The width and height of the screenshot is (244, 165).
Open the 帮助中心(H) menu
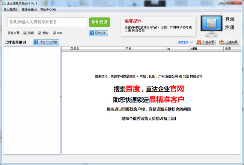[48, 10]
